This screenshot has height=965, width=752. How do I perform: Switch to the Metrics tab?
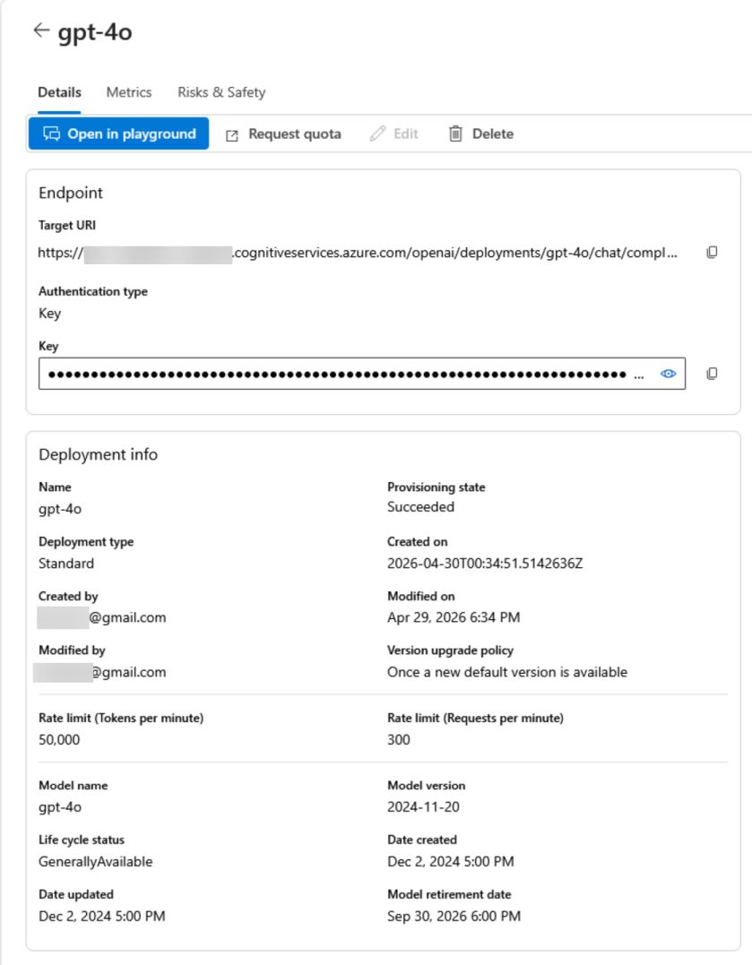129,92
